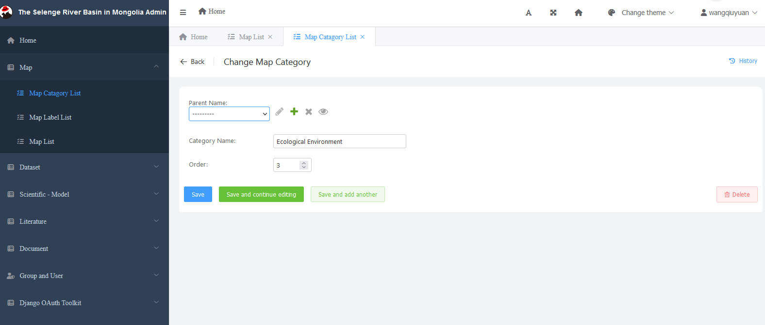765x325 pixels.
Task: Add another parent category plus icon
Action: (x=294, y=111)
